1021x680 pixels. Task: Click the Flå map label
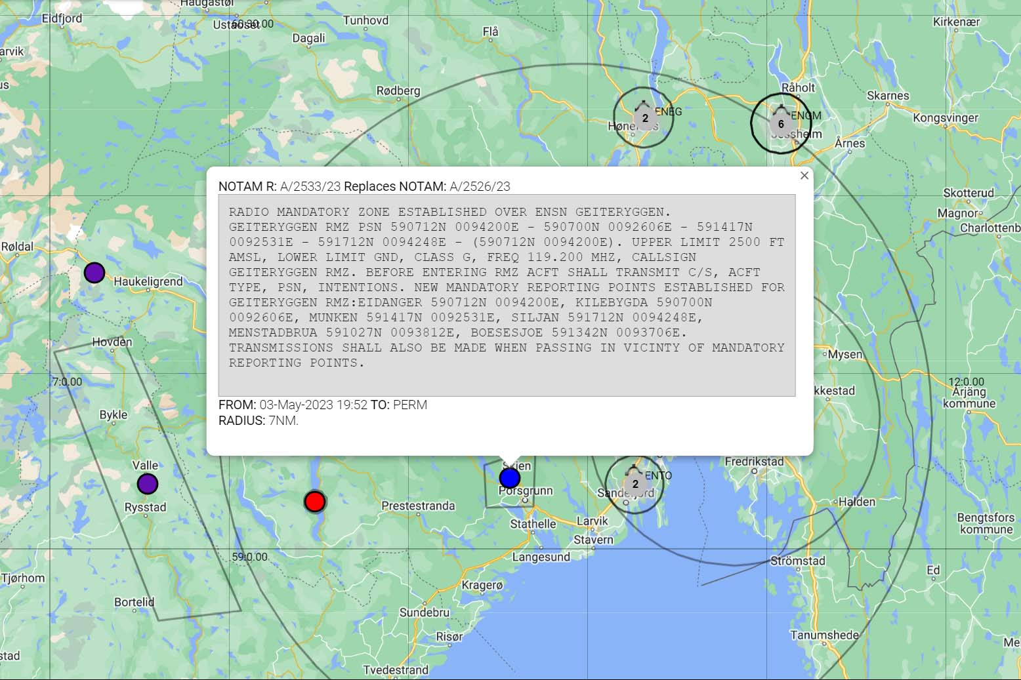click(490, 31)
